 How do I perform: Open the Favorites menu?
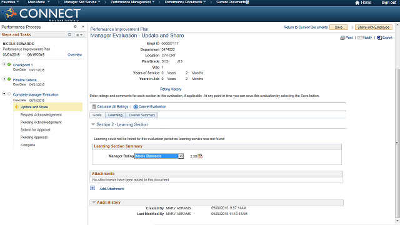(x=10, y=2)
